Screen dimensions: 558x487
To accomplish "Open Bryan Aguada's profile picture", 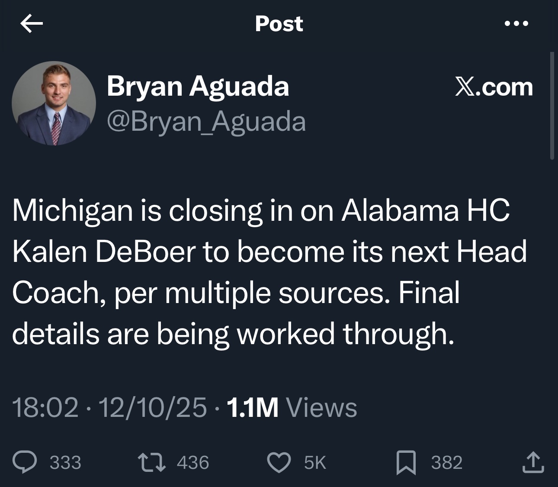I will coord(54,103).
